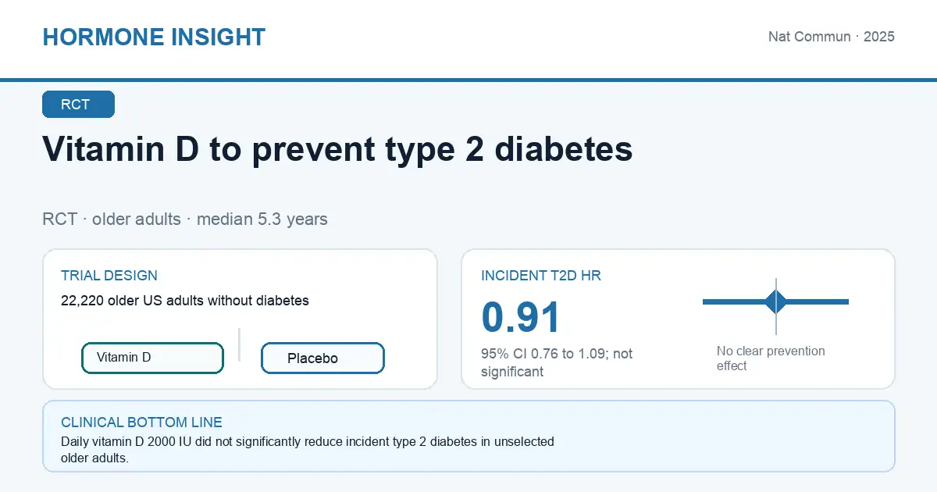Click the CLINICAL BOTTOM LINE heading

click(141, 422)
